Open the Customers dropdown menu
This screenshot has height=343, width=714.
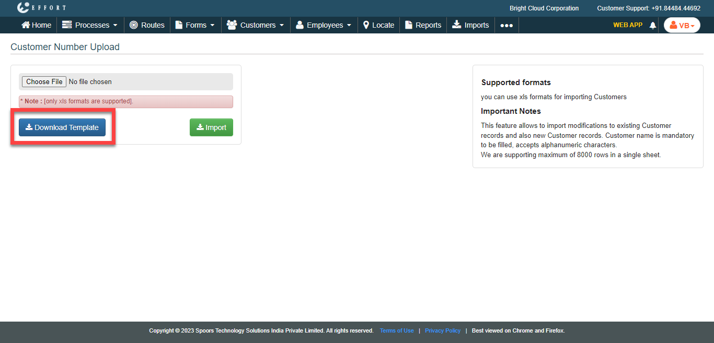(x=256, y=25)
